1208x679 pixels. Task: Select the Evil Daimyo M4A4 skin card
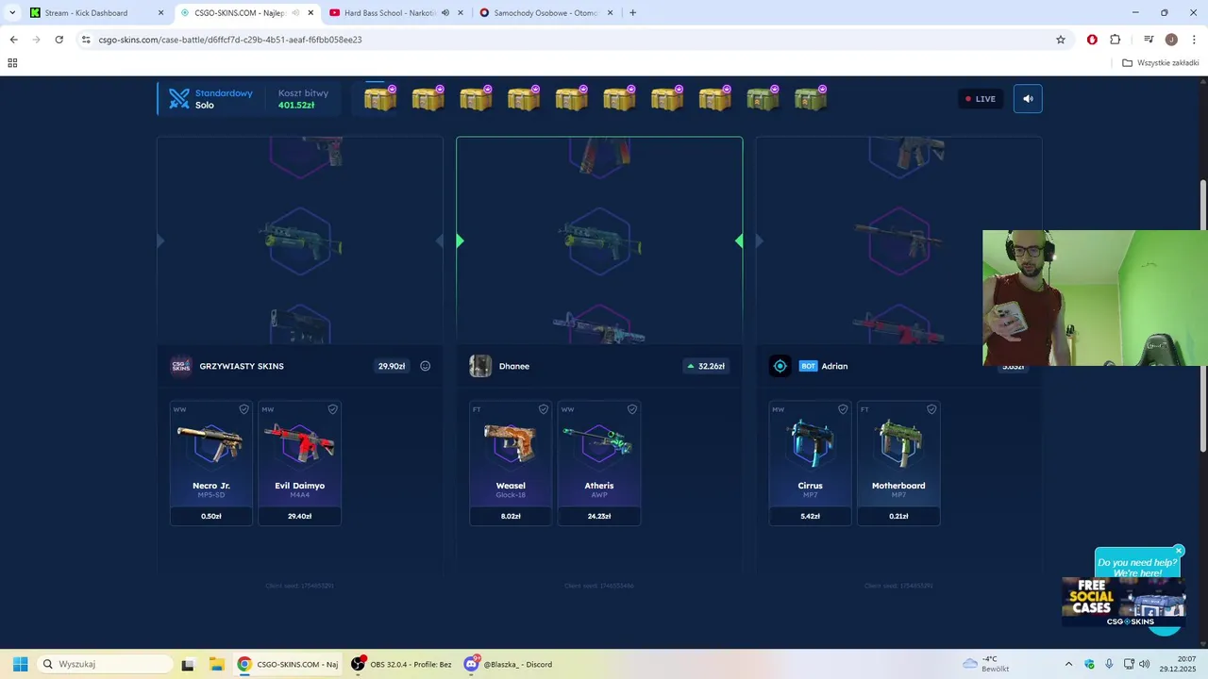(x=300, y=463)
